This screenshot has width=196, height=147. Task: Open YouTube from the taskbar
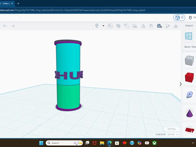(x=147, y=143)
